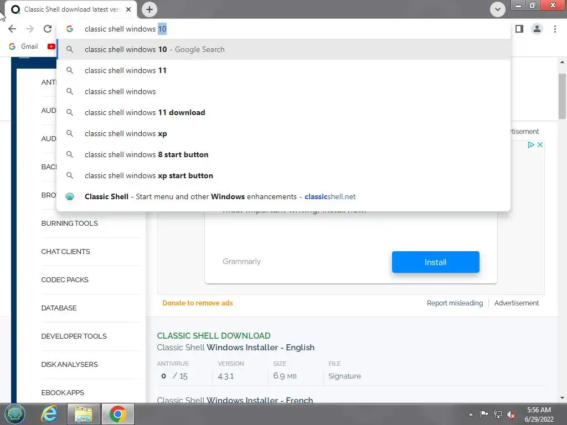Screen dimensions: 567x425
Task: Click the page scrollbar down arrow
Action: [x=562, y=398]
